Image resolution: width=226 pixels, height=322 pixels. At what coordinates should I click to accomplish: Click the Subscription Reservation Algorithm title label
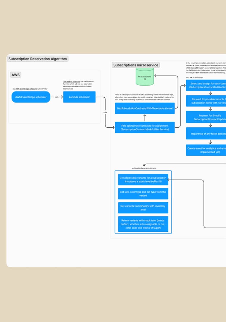(37, 59)
